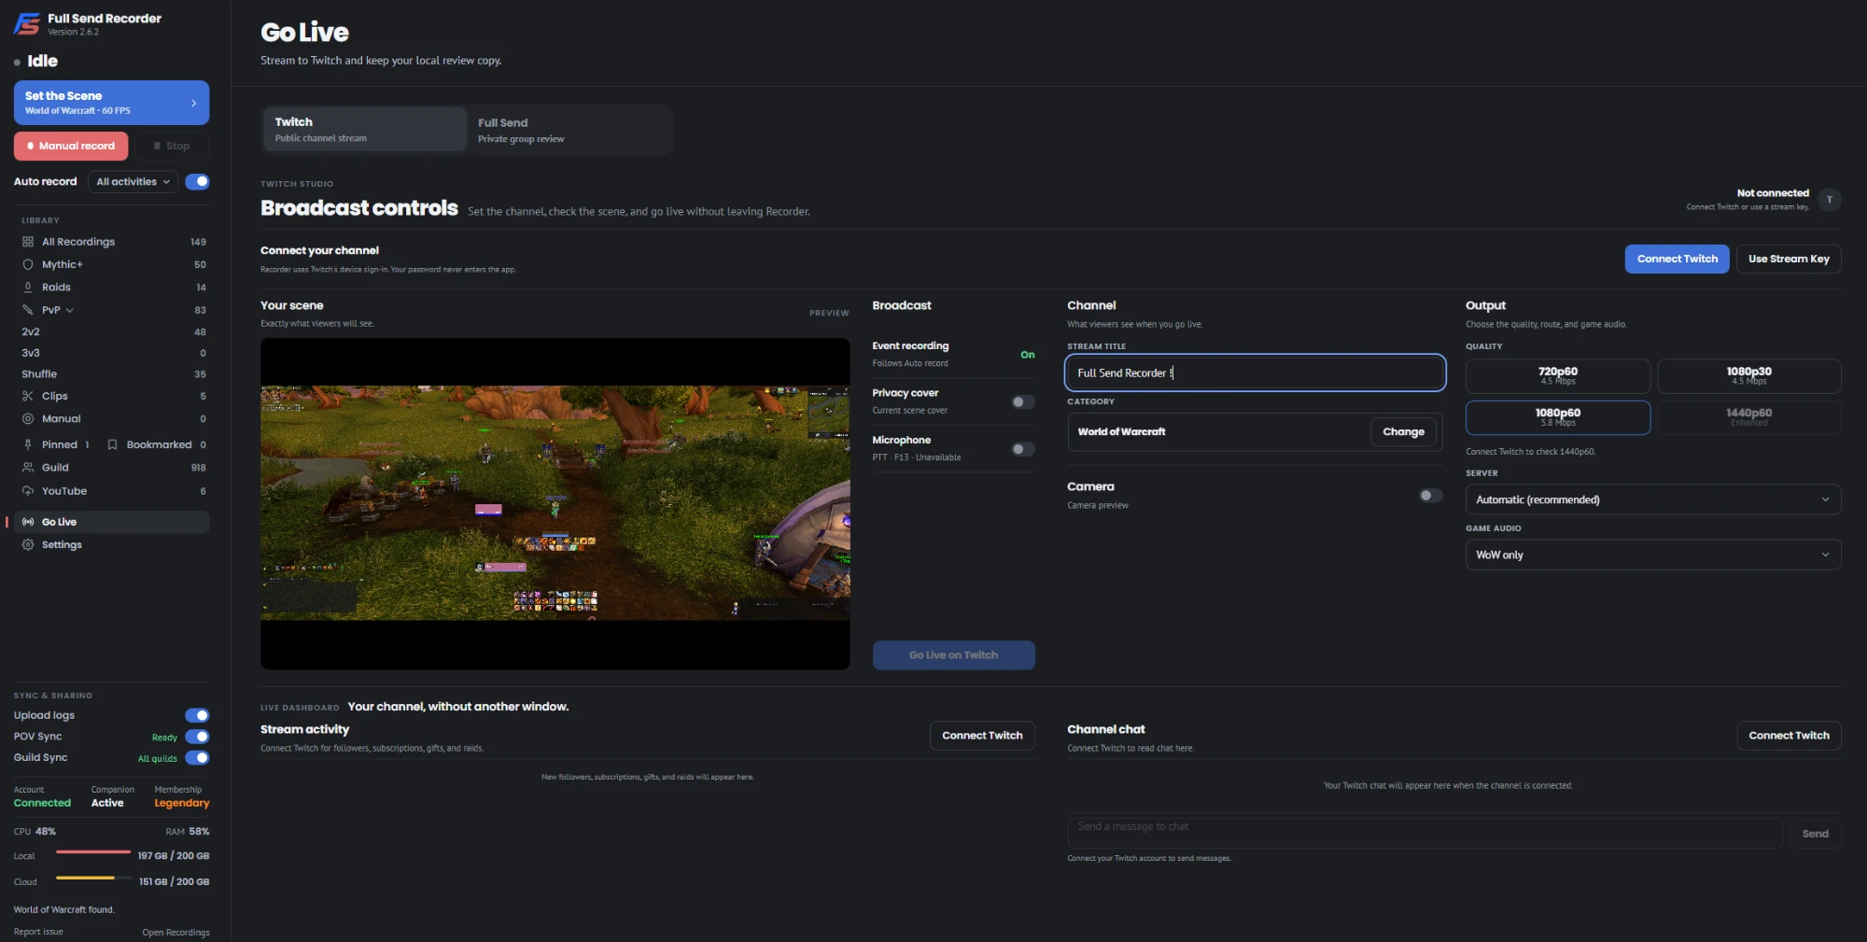Open Clips via the scissors icon
Viewport: 1867px width, 942px height.
(28, 396)
